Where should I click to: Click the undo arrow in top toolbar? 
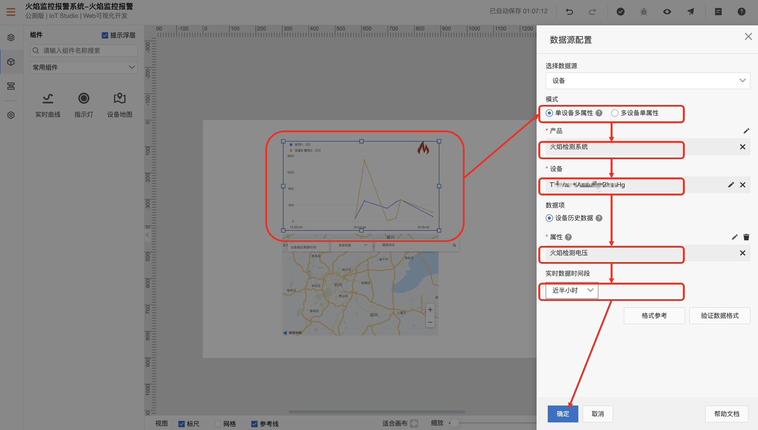(x=569, y=12)
